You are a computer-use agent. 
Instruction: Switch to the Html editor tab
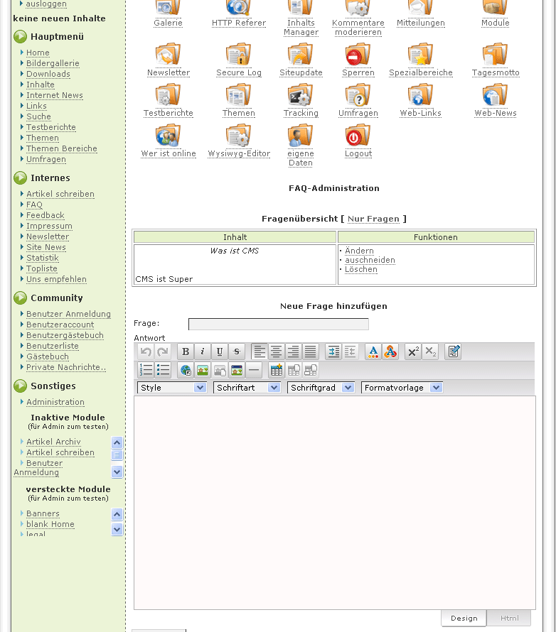pos(509,619)
